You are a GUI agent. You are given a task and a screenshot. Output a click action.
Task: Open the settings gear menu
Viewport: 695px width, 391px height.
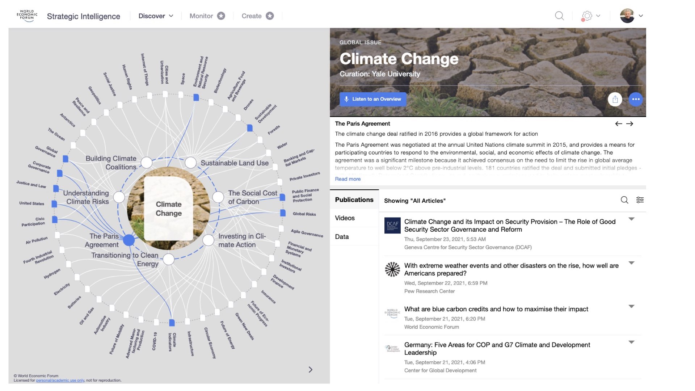coord(587,16)
